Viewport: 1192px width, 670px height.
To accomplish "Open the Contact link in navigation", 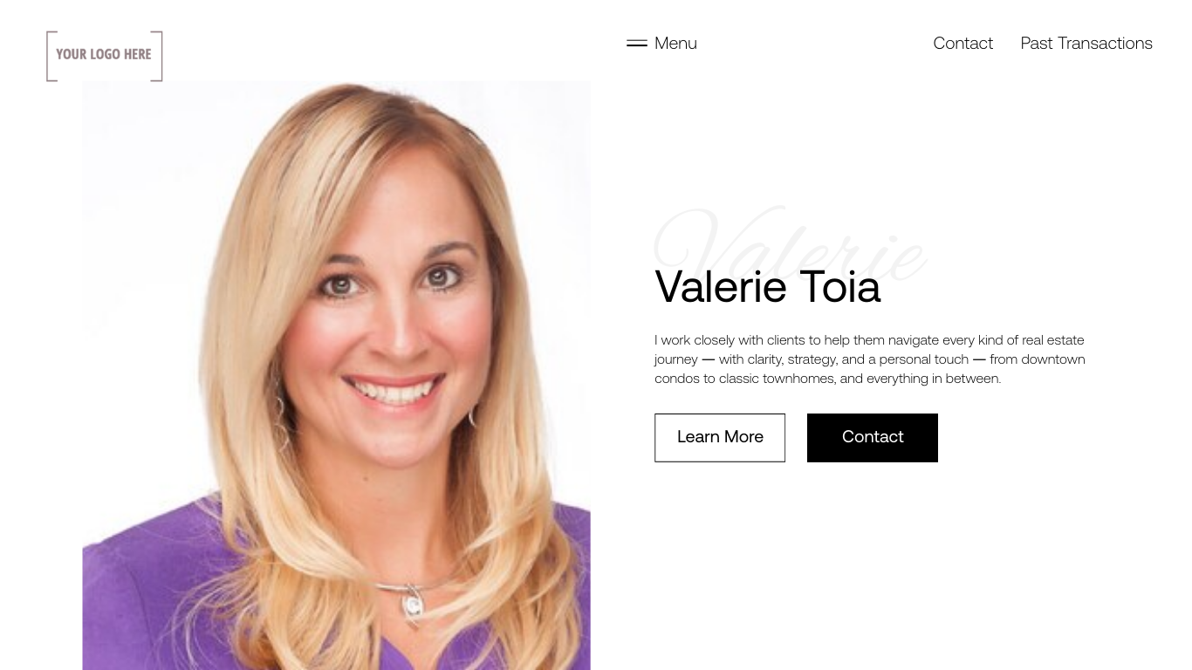I will [x=963, y=43].
